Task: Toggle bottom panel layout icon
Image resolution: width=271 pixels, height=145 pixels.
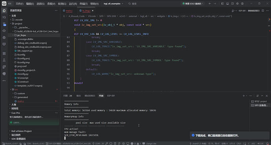Action: click(x=227, y=4)
